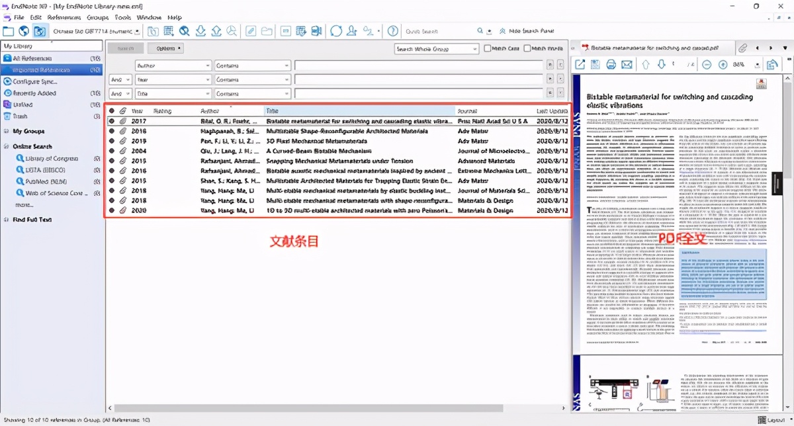Viewport: 794px width, 426px height.
Task: Go to next PDF page with the down arrow
Action: 660,64
